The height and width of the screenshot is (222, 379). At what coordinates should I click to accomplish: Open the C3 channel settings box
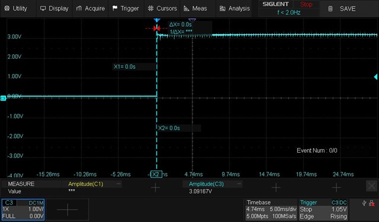[23, 210]
